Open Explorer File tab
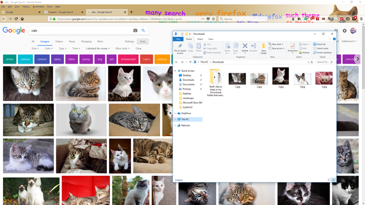The width and height of the screenshot is (365, 205). click(178, 39)
